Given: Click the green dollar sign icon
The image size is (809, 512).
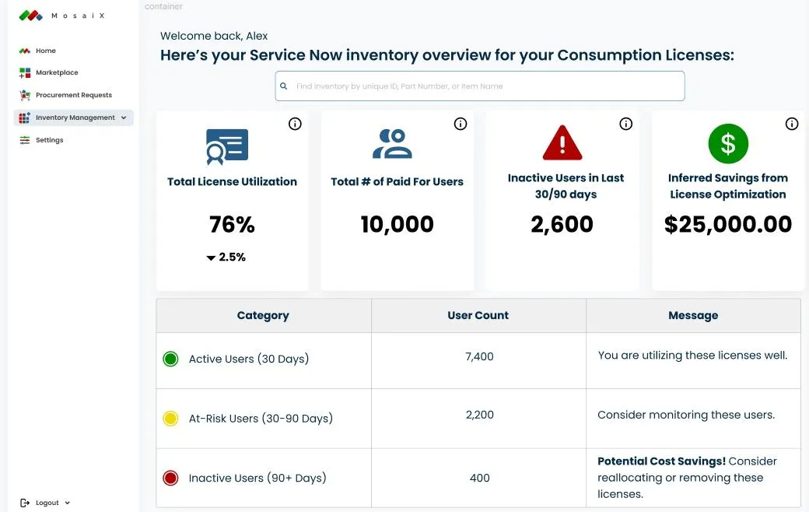Looking at the screenshot, I should (x=728, y=144).
